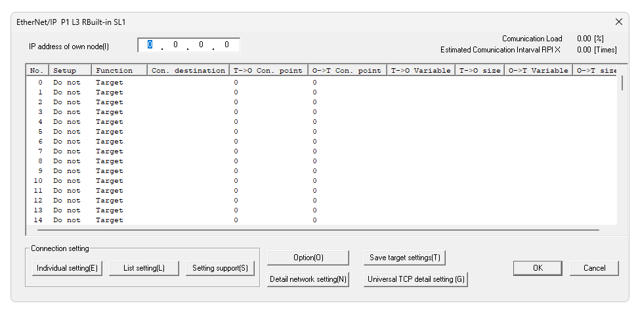Click 'Do not' in row 5 Setup

coord(67,132)
